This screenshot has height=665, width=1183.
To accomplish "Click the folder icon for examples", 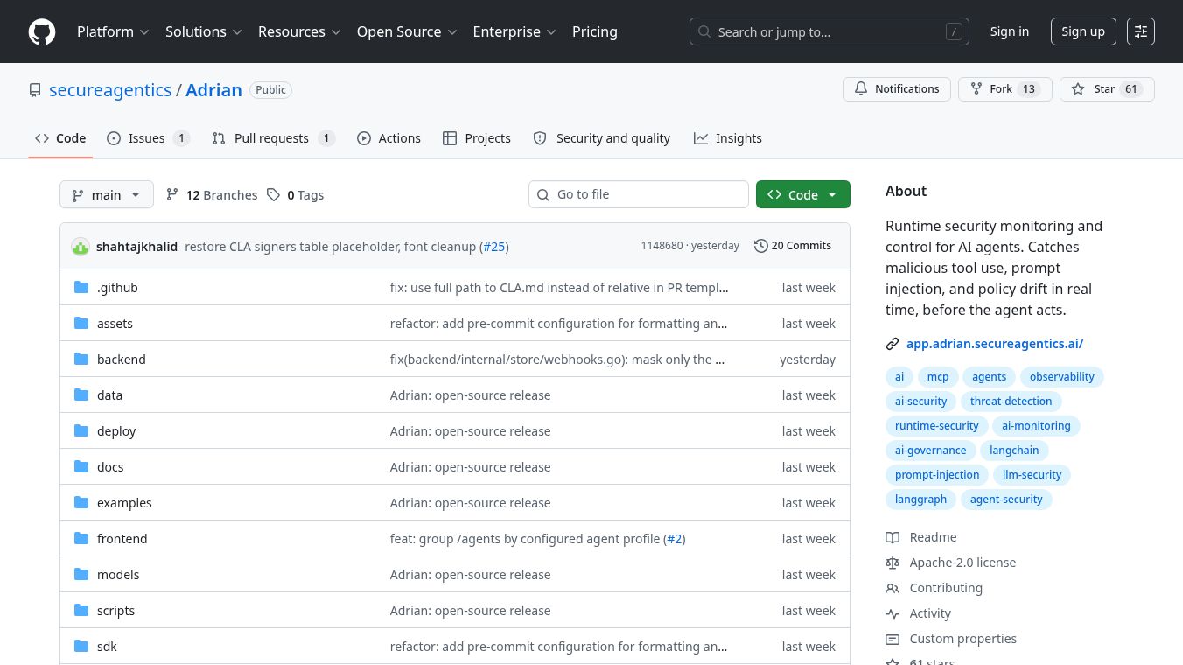I will pyautogui.click(x=81, y=502).
